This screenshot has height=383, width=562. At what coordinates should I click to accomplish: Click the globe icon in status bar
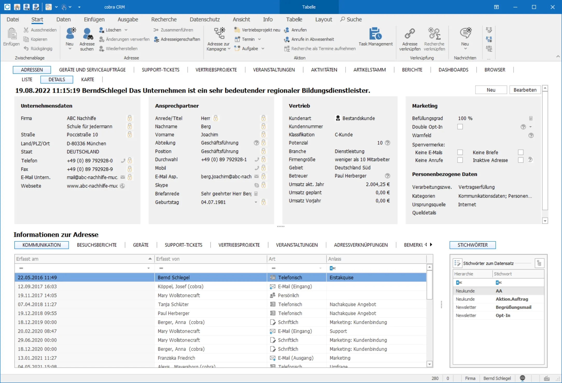click(523, 378)
